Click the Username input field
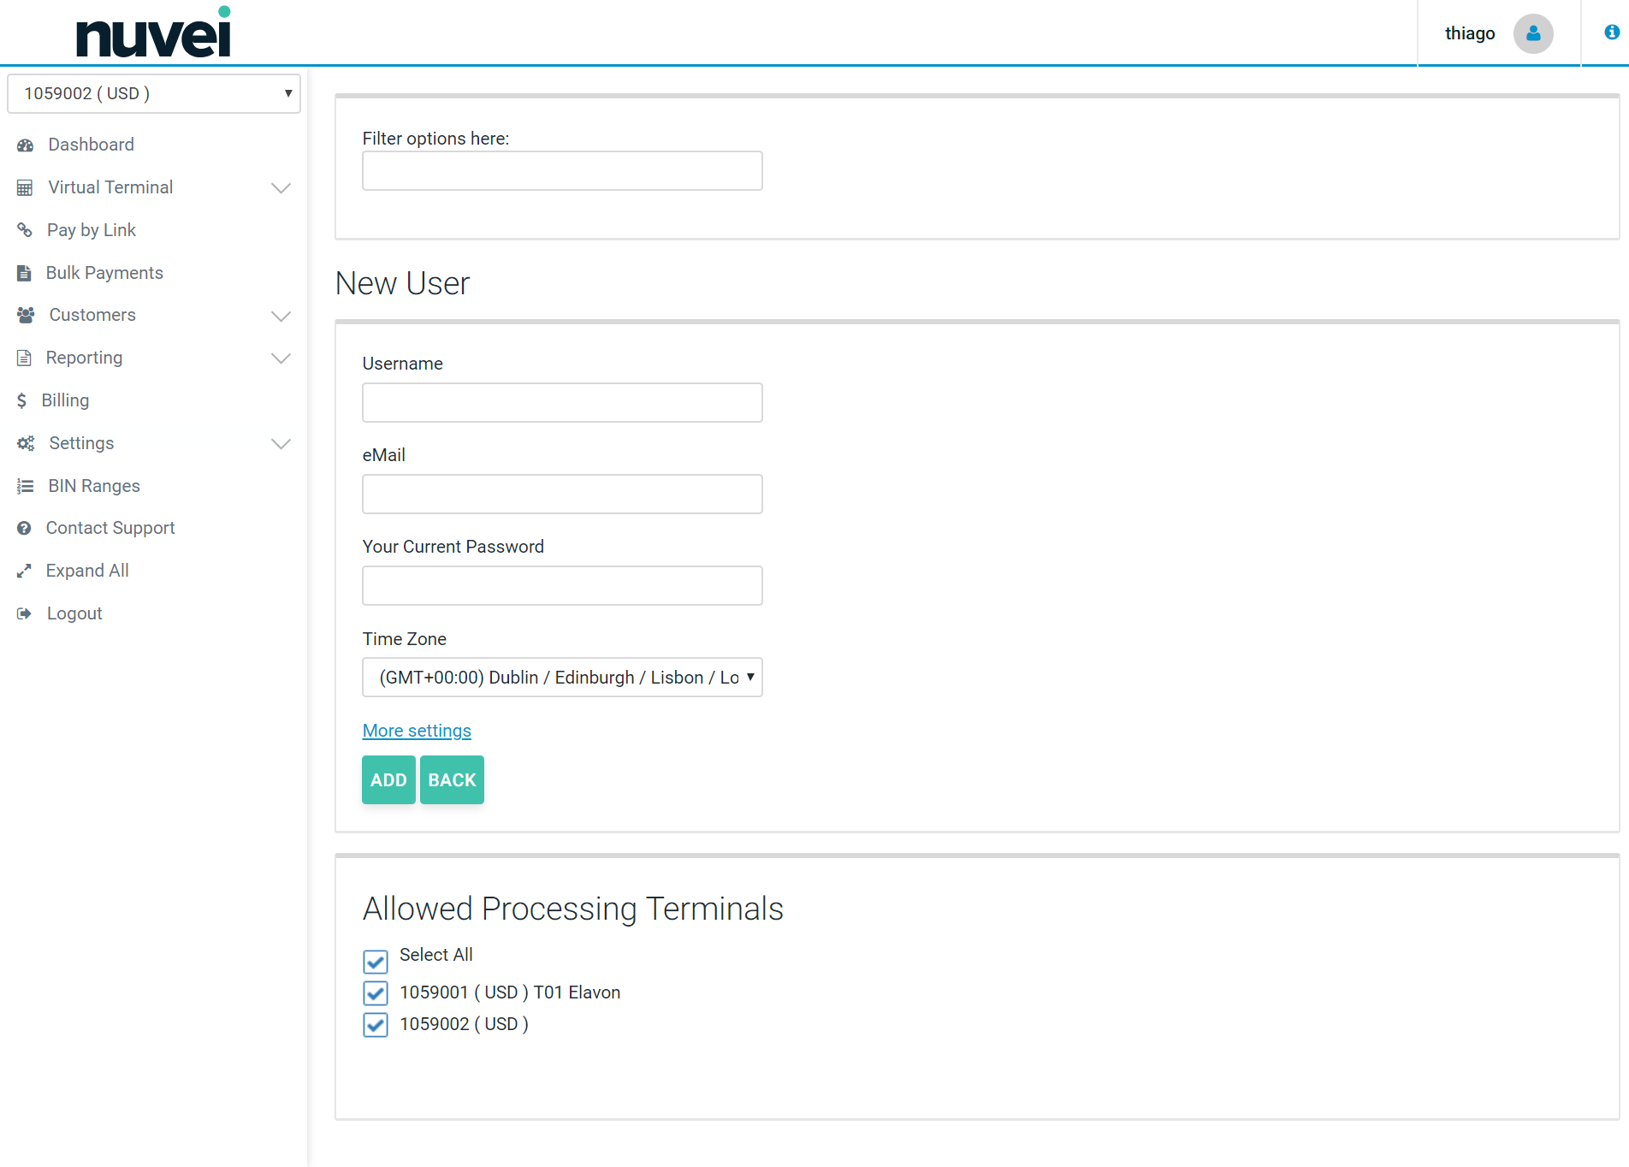1629x1167 pixels. click(562, 403)
